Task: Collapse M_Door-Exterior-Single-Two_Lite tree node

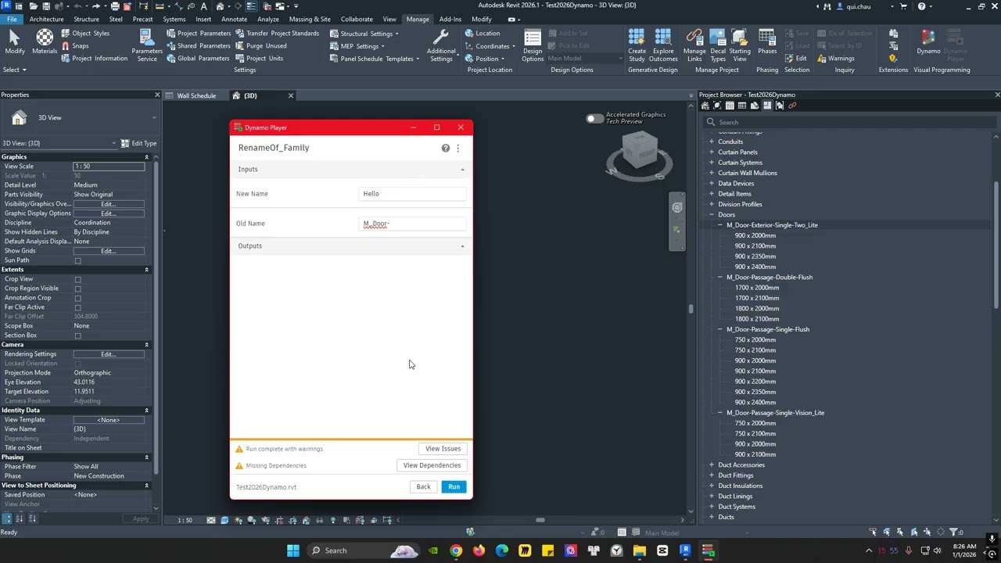Action: 720,225
